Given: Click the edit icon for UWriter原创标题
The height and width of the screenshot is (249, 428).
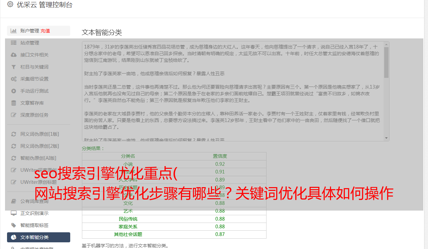Looking at the screenshot, I should [14, 182].
